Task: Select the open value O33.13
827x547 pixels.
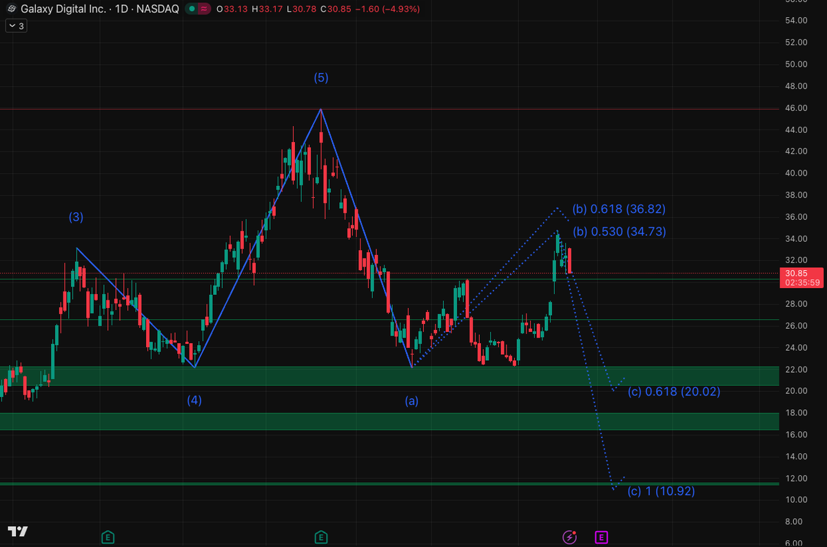Action: coord(232,10)
